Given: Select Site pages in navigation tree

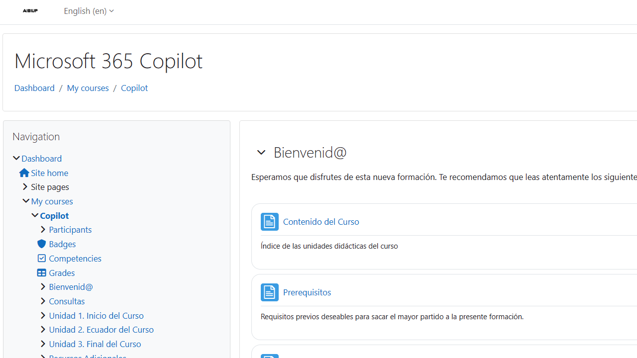Looking at the screenshot, I should click(x=50, y=186).
